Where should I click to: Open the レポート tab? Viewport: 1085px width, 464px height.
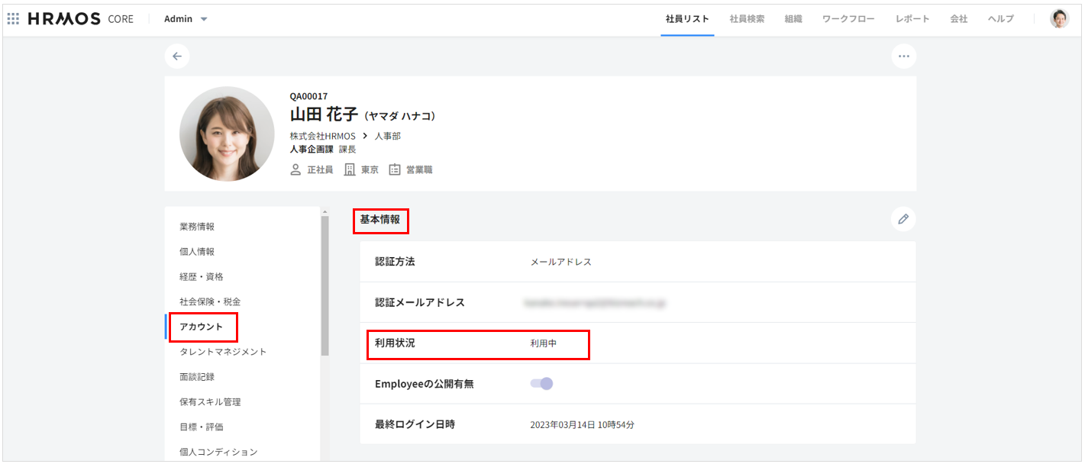tap(912, 19)
